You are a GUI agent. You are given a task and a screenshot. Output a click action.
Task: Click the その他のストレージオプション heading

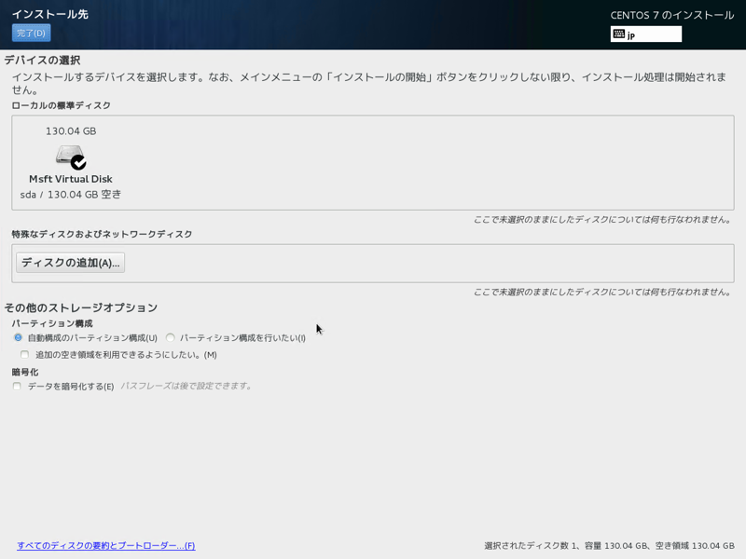[81, 307]
